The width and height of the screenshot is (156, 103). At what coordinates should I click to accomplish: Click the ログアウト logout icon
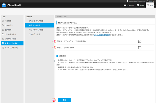pyautogui.click(x=148, y=1)
